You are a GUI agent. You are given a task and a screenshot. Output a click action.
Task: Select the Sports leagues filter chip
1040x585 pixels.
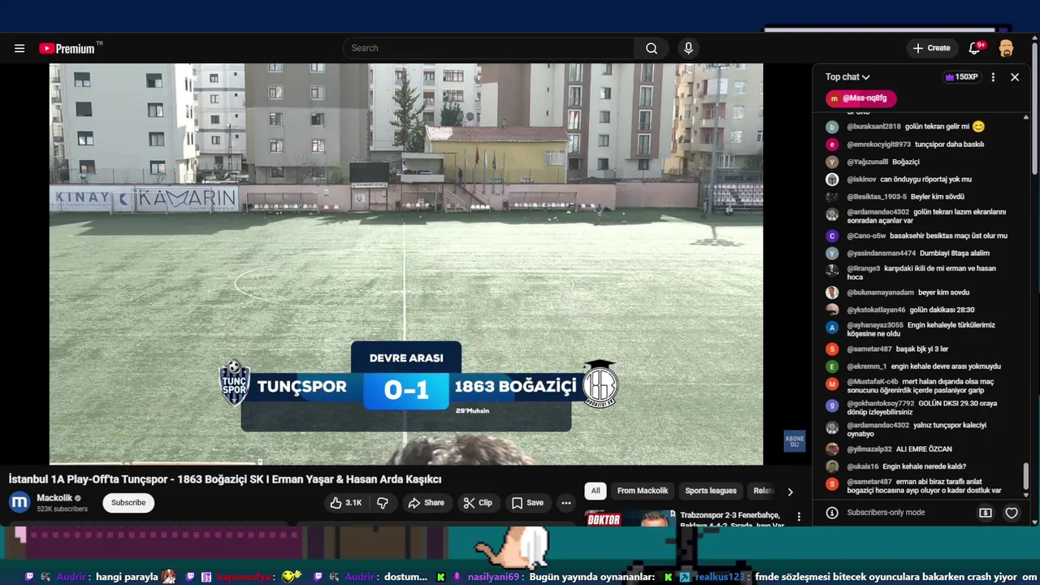pos(711,491)
